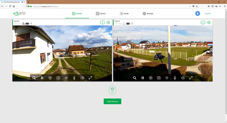Screen dimensions: 227x123
Task: Toggle the speaker on the balkon camera
Action: coord(183,78)
